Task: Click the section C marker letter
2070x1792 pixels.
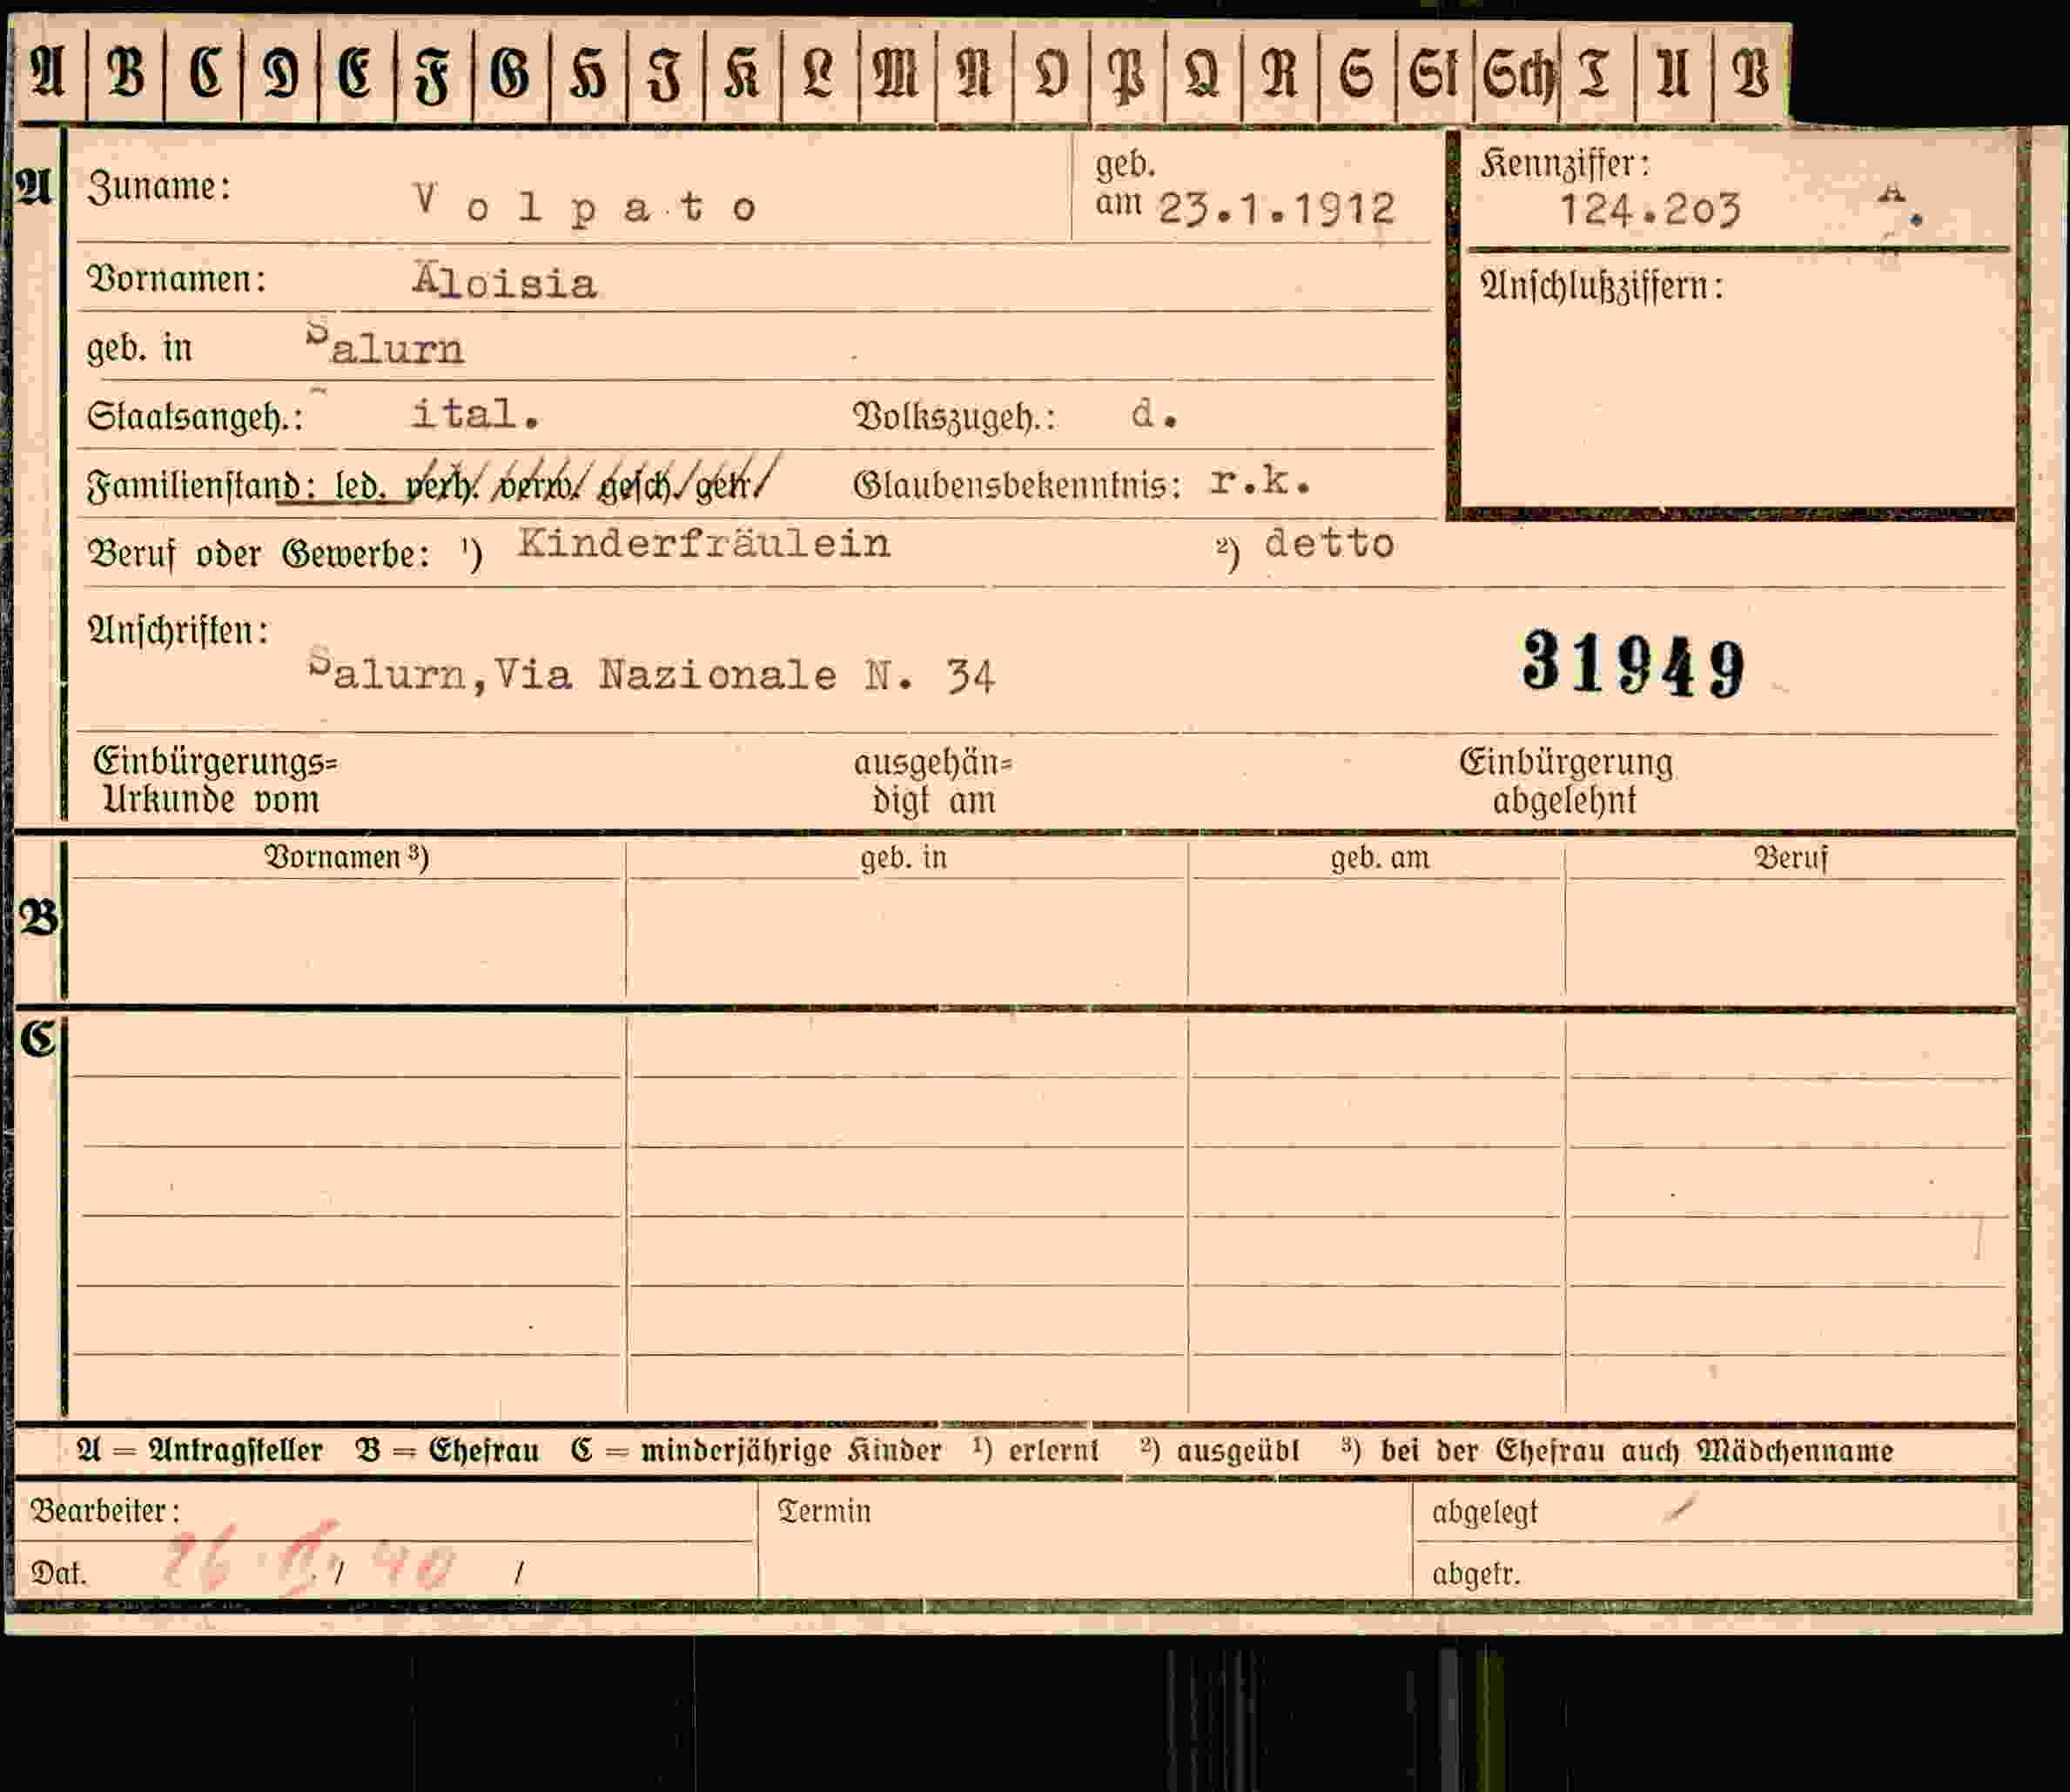Action: [39, 1040]
